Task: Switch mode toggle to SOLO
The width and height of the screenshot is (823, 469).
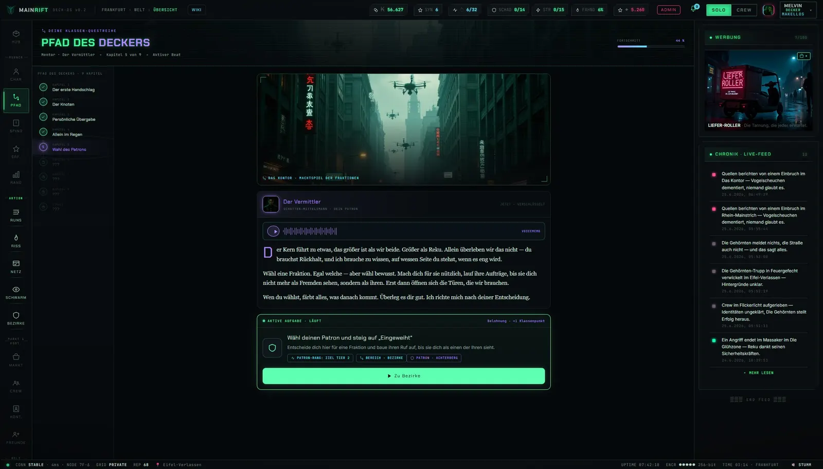Action: pos(719,10)
